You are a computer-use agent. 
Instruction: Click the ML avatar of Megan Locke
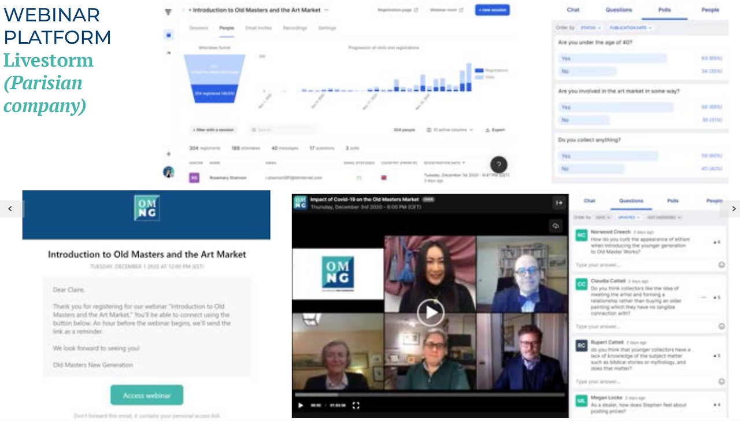pos(582,401)
